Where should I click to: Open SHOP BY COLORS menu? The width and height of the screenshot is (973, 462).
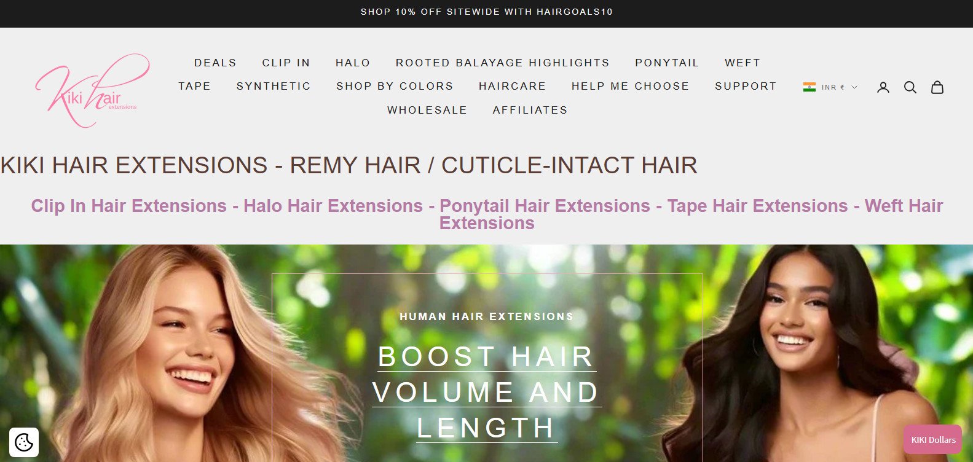click(x=395, y=86)
